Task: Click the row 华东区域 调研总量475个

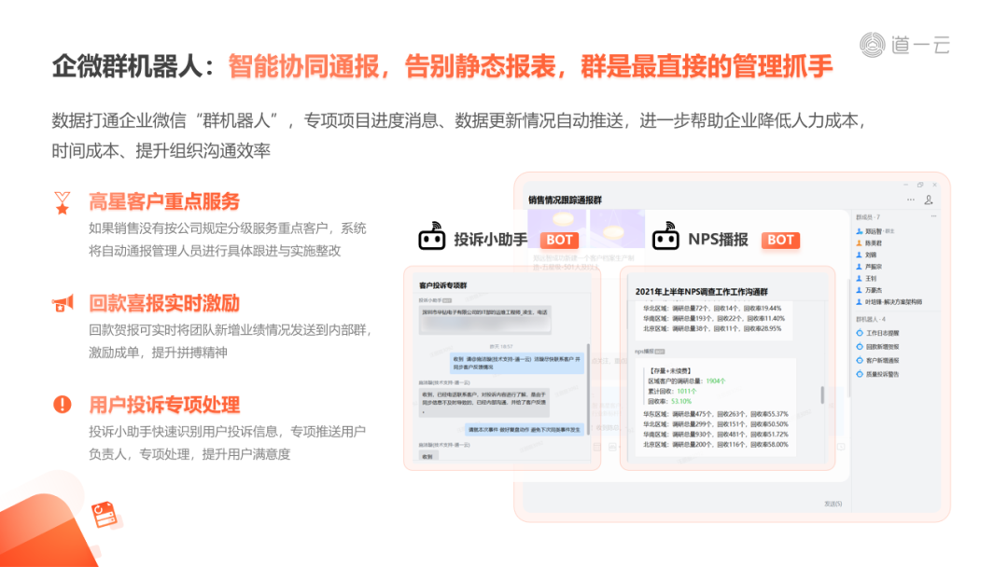Action: point(716,414)
